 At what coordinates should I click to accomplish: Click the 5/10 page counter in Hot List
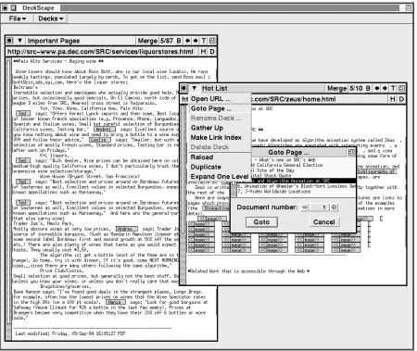(356, 88)
